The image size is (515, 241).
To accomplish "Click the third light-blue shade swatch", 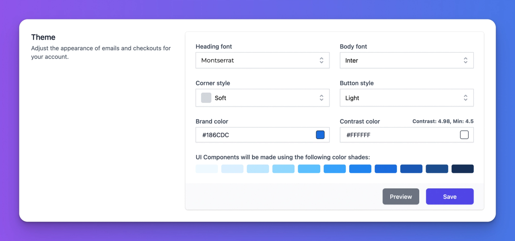I will click(258, 169).
